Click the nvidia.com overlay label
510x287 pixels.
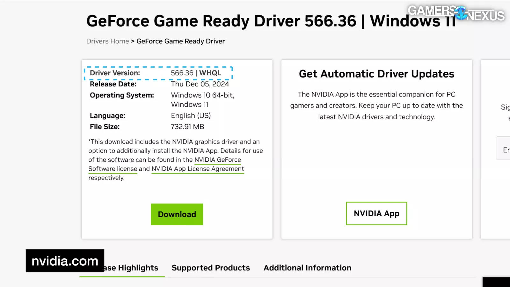65,261
